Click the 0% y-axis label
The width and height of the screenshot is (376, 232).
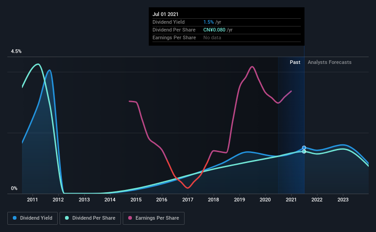14,189
